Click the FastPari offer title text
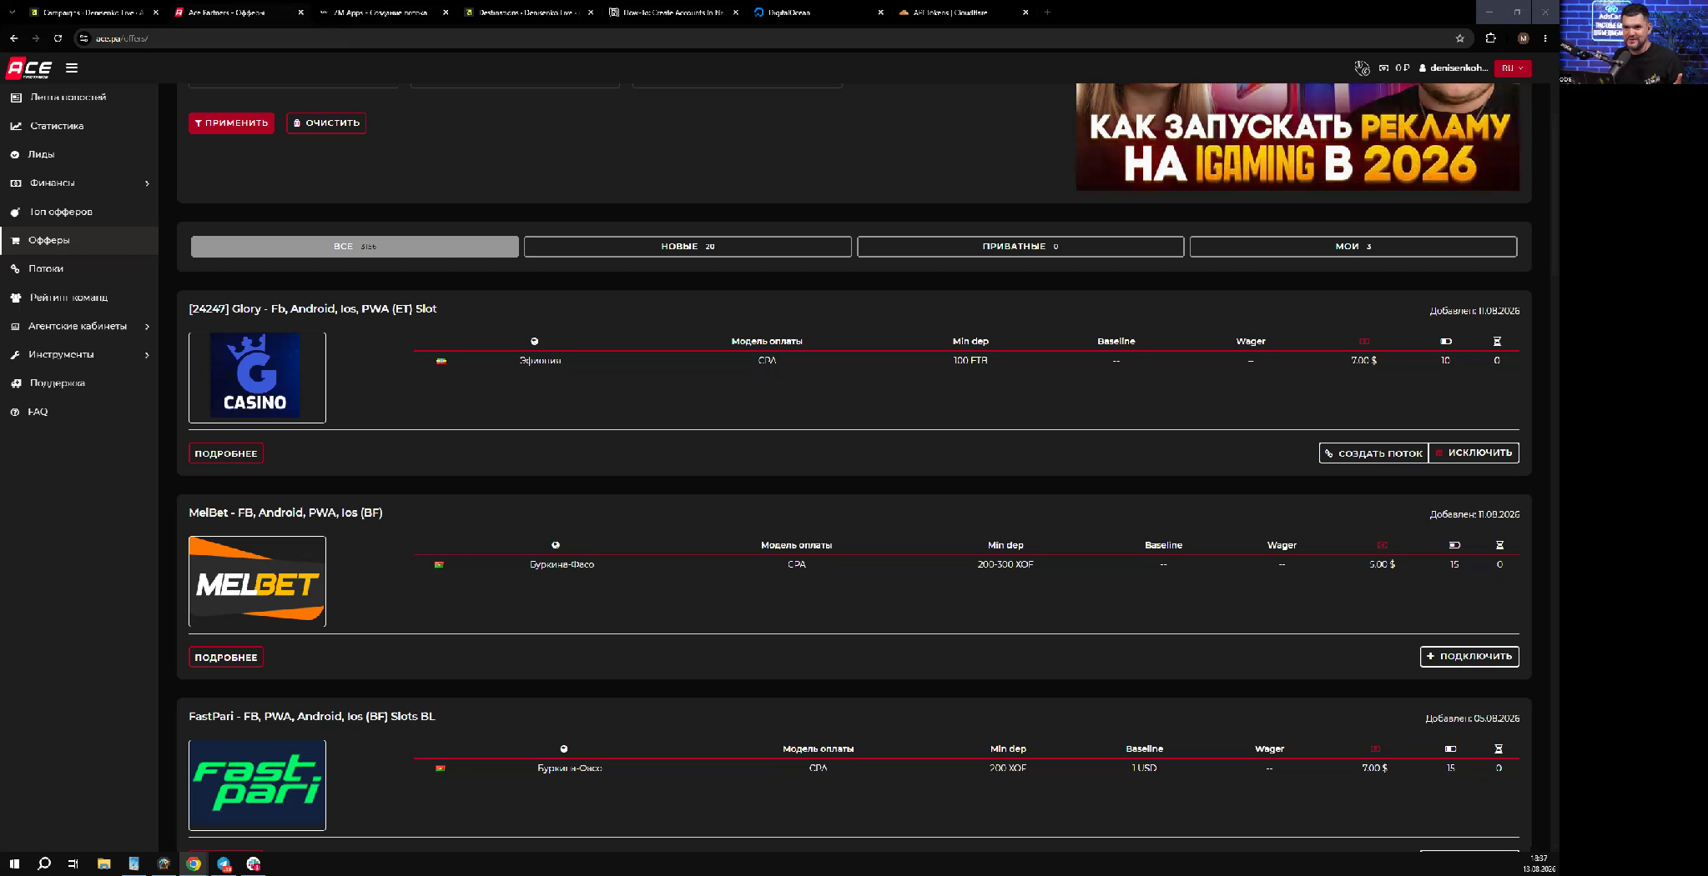The image size is (1708, 876). pyautogui.click(x=312, y=717)
